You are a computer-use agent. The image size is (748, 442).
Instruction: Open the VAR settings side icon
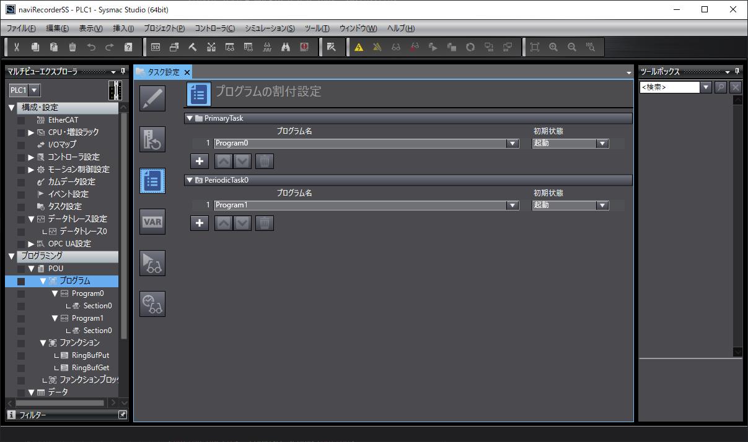pos(152,222)
